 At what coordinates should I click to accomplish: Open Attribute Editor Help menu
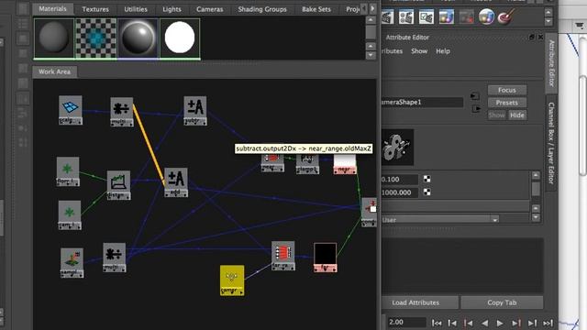tap(443, 51)
